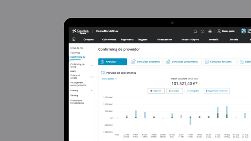Image resolution: width=251 pixels, height=141 pixels.
Task: Click the Anticipar button
Action: click(113, 62)
